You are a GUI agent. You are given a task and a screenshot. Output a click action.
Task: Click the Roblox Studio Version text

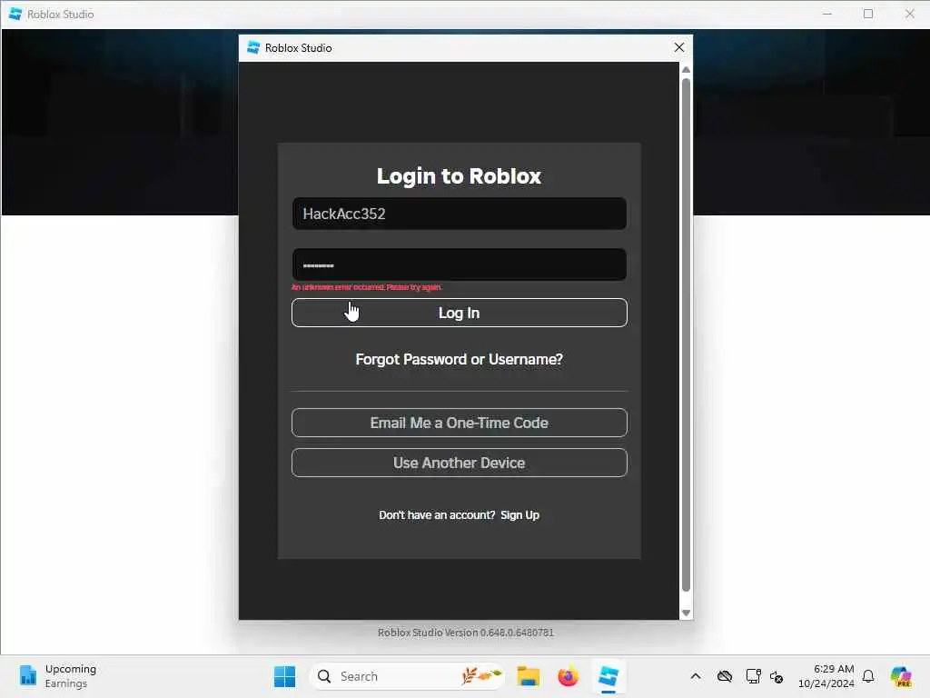[x=466, y=633]
